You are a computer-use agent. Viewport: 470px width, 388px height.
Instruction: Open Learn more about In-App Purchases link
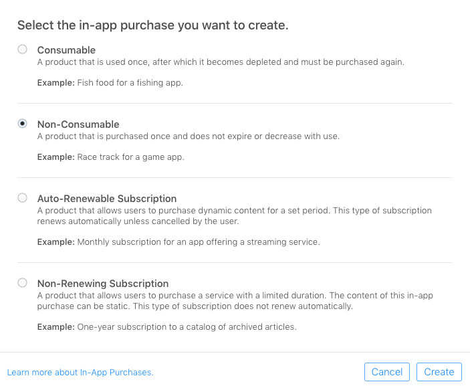pos(80,373)
